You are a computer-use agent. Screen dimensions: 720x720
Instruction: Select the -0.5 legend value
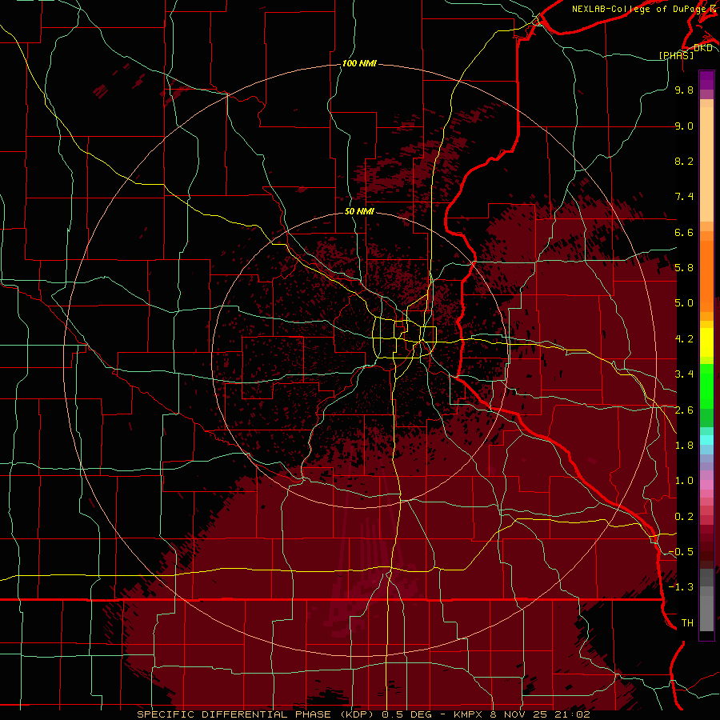tap(681, 551)
